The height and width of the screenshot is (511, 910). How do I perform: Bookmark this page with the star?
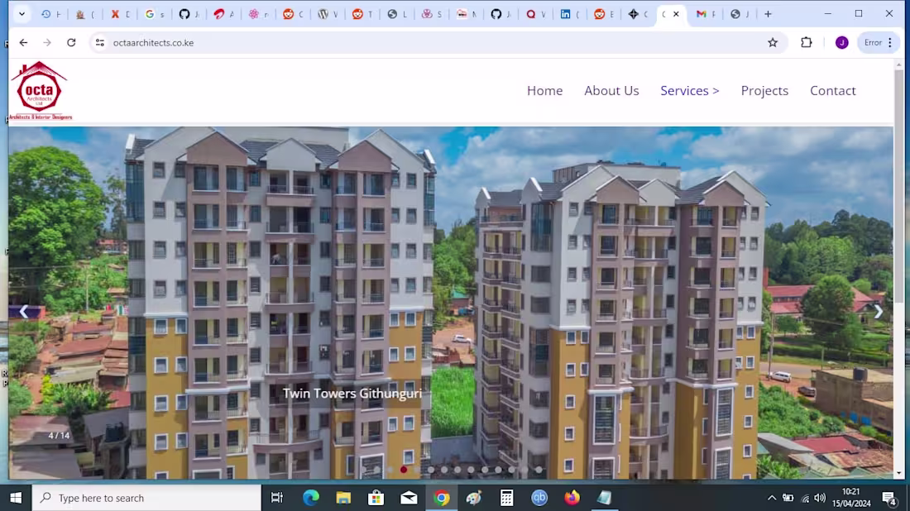click(x=773, y=42)
